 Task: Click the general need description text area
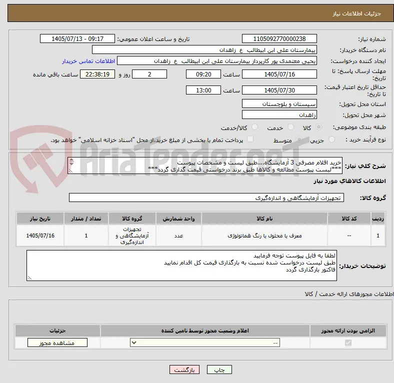(205, 166)
